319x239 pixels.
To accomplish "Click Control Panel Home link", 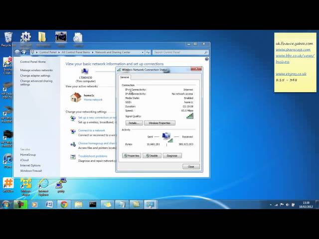I will pyautogui.click(x=33, y=62).
